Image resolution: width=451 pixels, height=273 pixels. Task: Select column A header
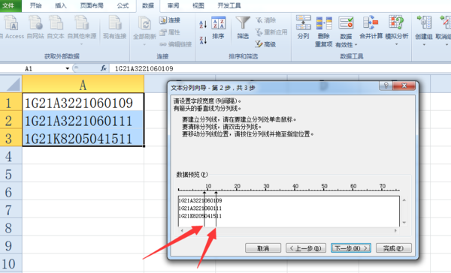tap(83, 85)
